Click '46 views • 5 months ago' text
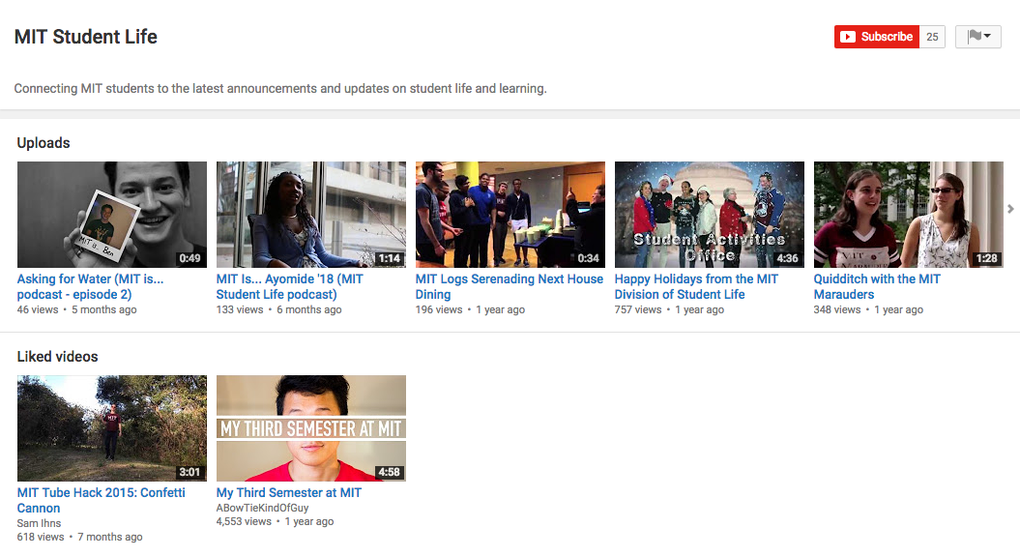 pyautogui.click(x=76, y=309)
